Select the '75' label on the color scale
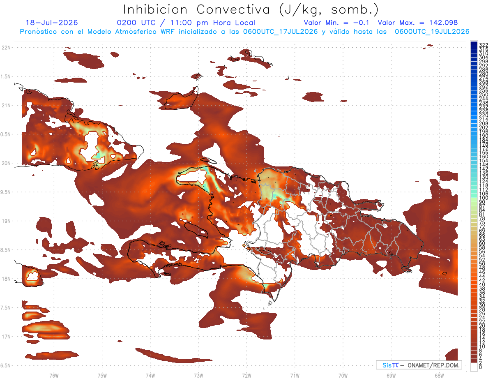Image resolution: width=493 pixels, height=381 pixels. pyautogui.click(x=482, y=223)
